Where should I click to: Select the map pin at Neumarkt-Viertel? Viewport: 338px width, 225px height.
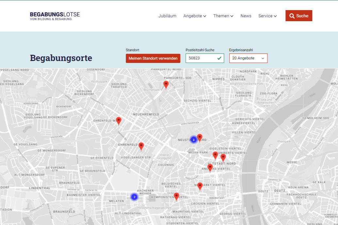point(200,186)
